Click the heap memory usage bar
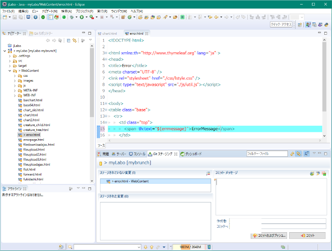Viewport: 332px width, 251px height. tap(189, 247)
